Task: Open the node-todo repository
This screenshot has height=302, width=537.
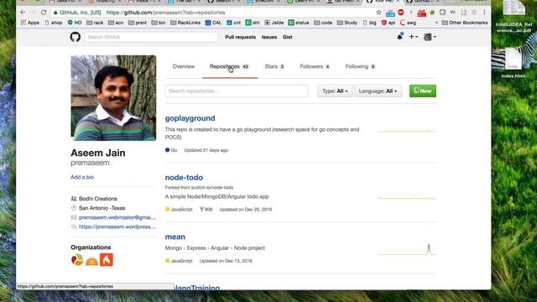Action: (184, 177)
